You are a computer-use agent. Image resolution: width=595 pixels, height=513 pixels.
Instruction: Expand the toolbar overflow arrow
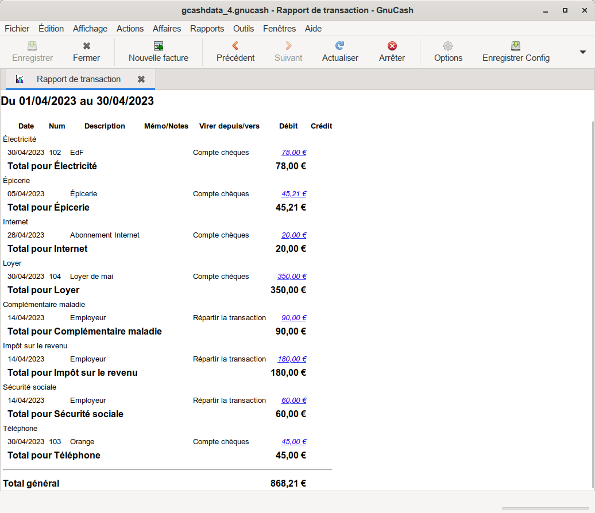(582, 52)
